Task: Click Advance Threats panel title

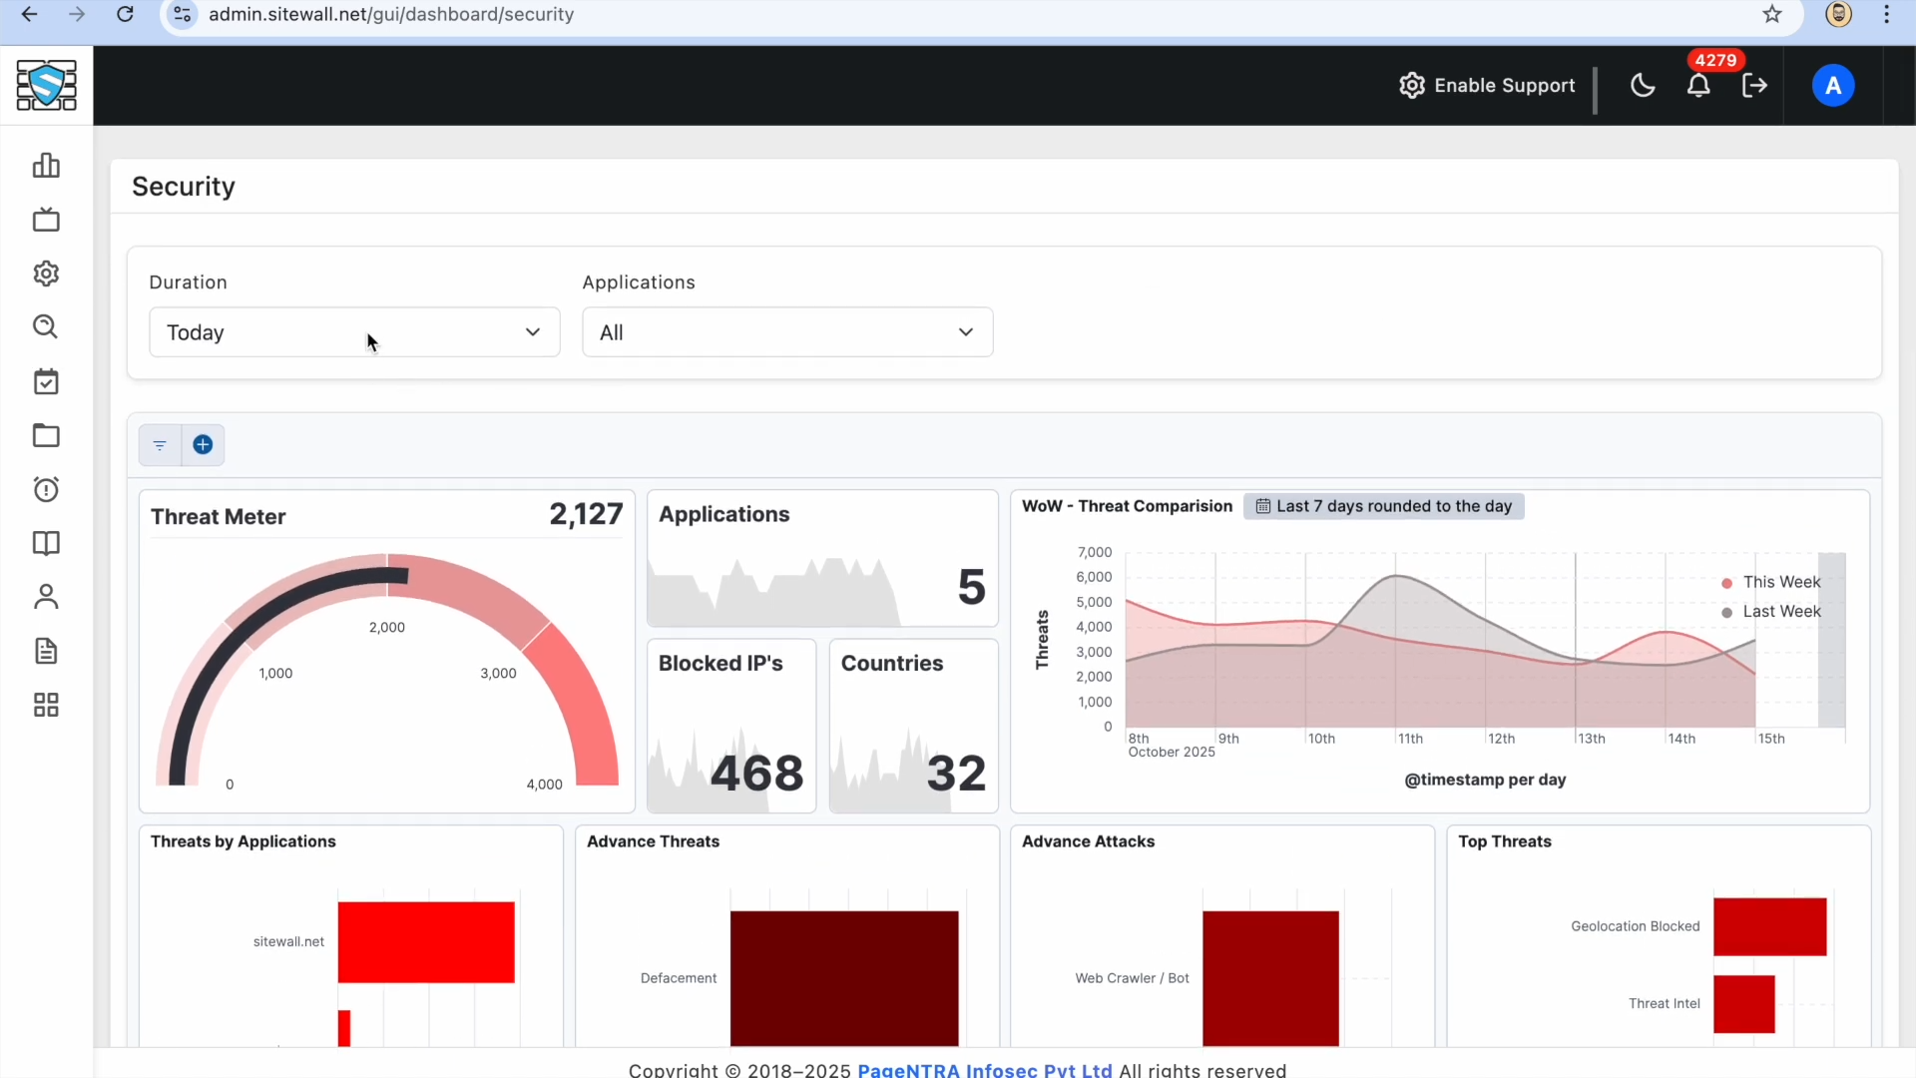Action: 653,841
